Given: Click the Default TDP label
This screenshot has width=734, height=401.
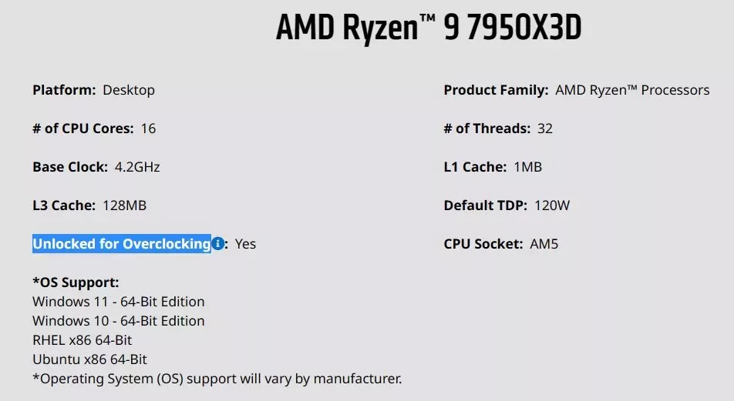Looking at the screenshot, I should click(x=486, y=206).
